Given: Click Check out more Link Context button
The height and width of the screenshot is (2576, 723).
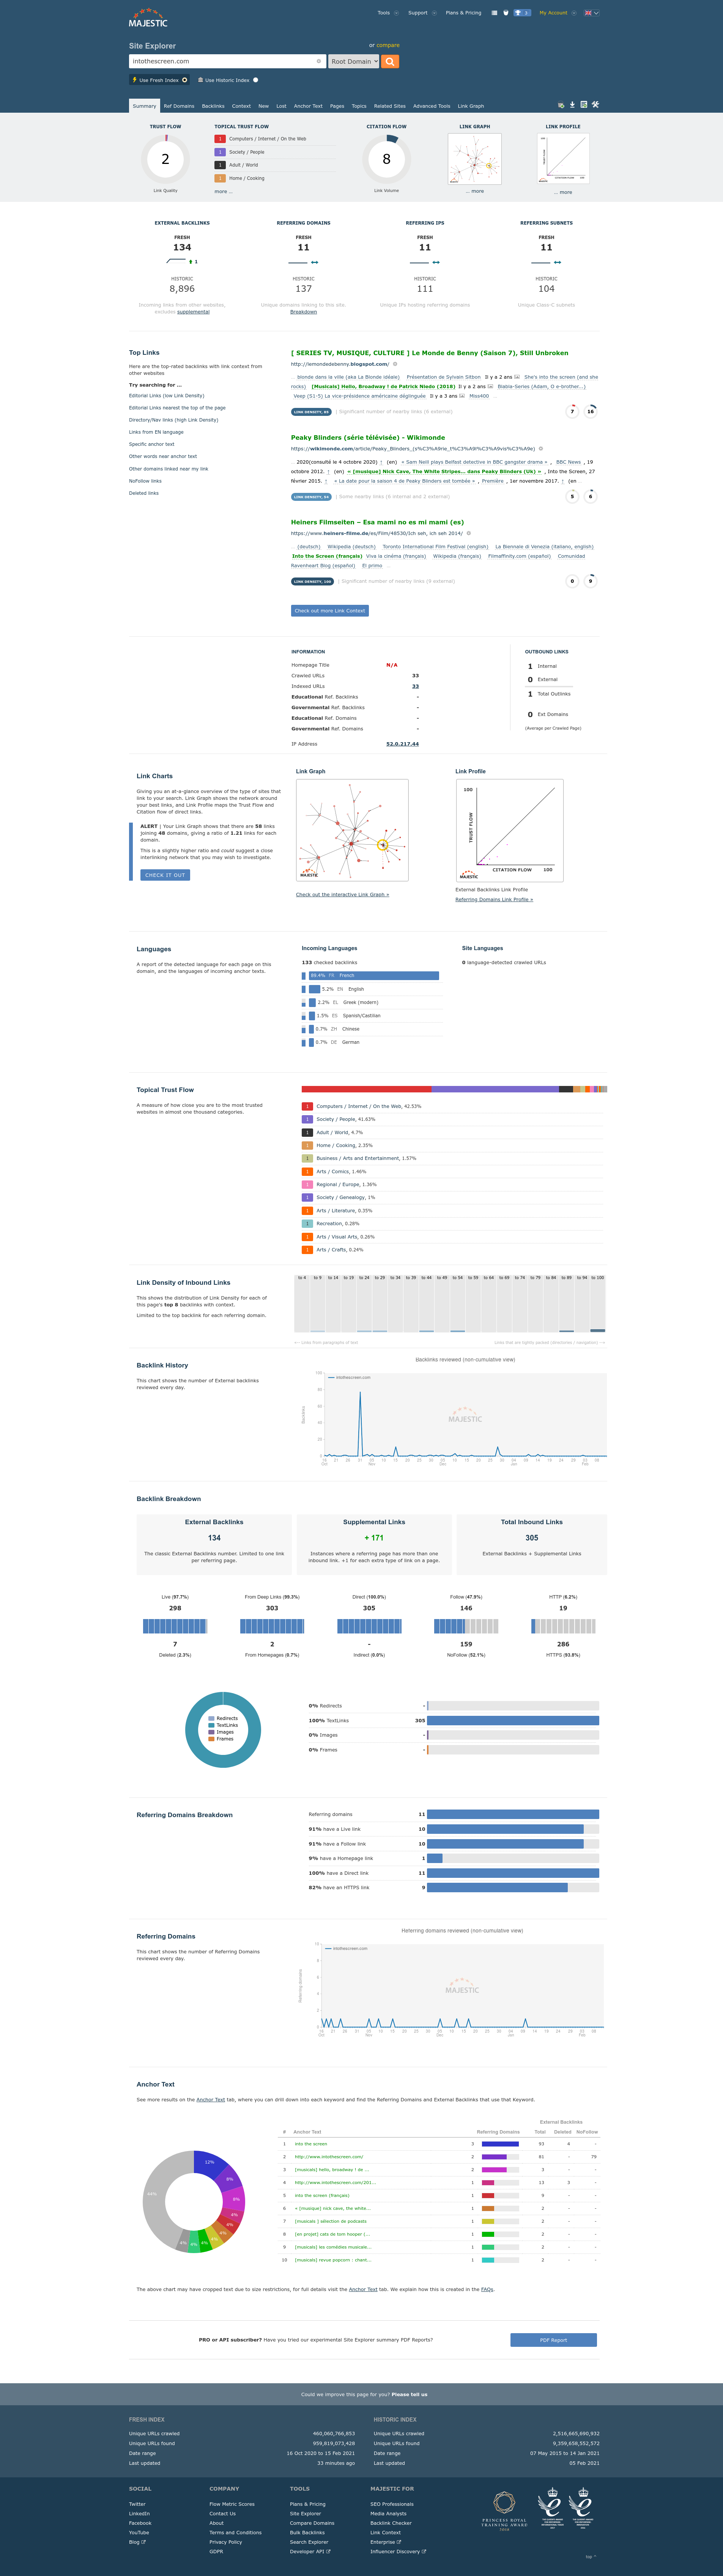Looking at the screenshot, I should pos(330,610).
